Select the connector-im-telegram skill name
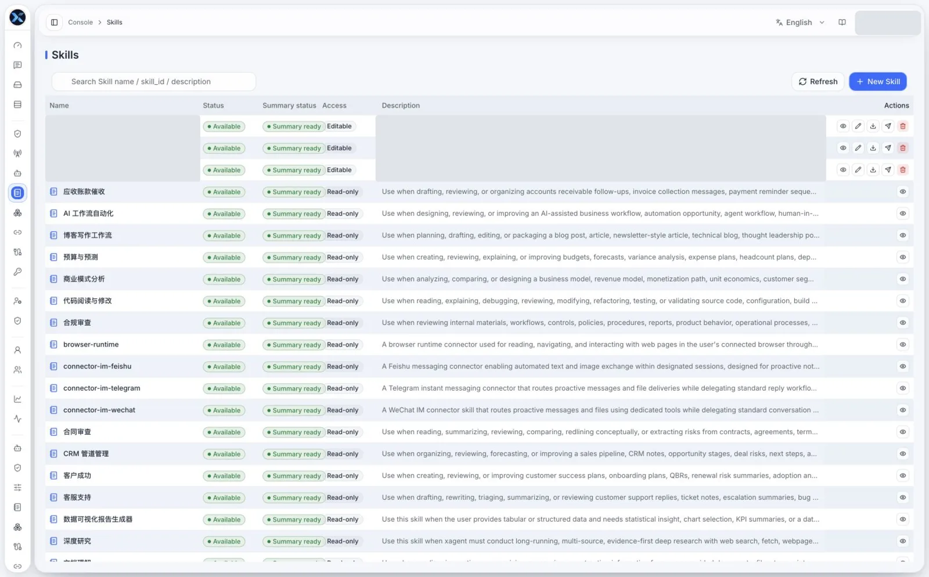Image resolution: width=929 pixels, height=577 pixels. [x=102, y=388]
